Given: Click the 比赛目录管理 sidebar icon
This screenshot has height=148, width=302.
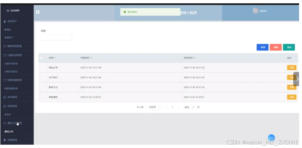Looking at the screenshot, I should coord(5,55).
